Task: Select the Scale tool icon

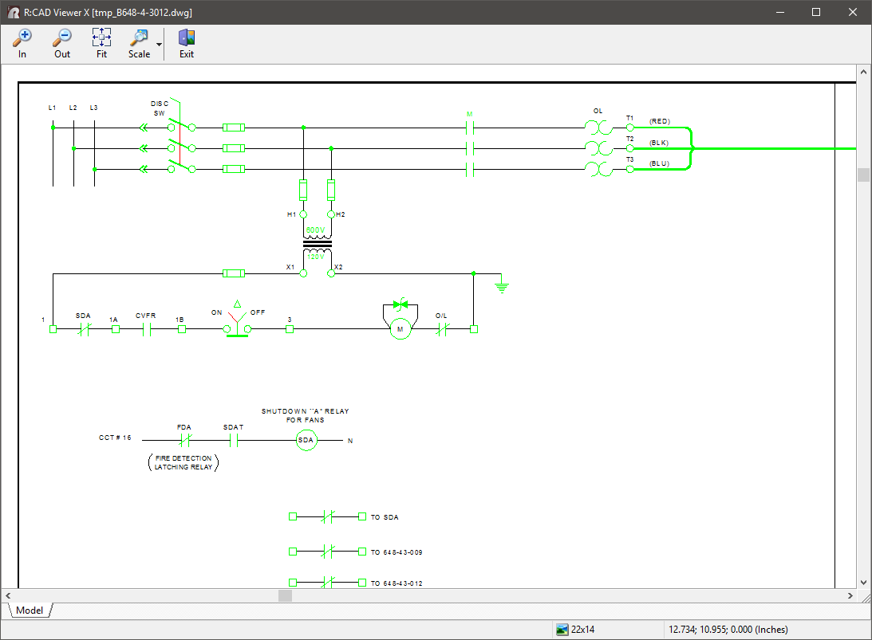Action: point(139,37)
